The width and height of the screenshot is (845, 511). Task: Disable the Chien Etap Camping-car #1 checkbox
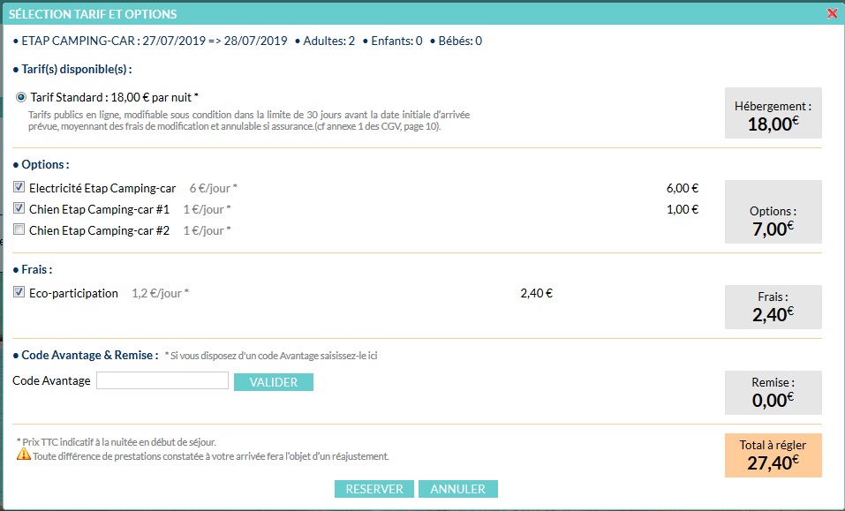coord(19,209)
